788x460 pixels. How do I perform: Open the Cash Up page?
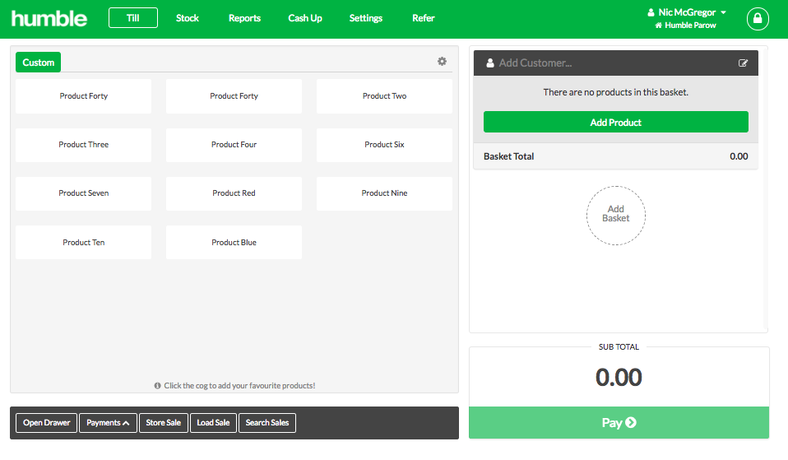[305, 18]
